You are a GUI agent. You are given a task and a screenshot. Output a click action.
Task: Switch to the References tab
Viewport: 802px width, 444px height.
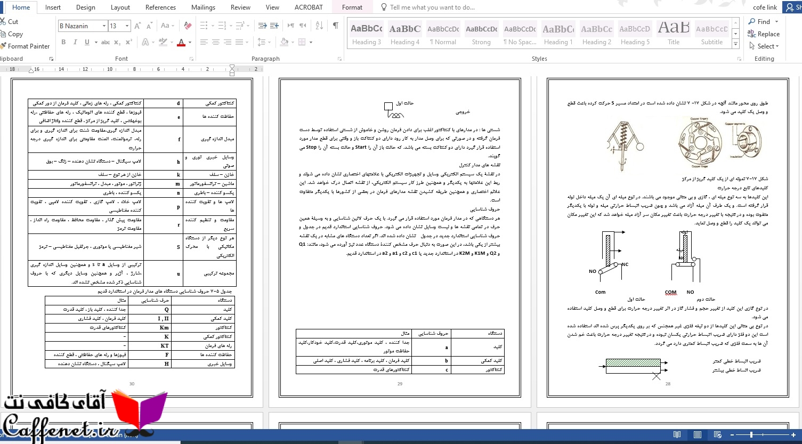coord(160,7)
